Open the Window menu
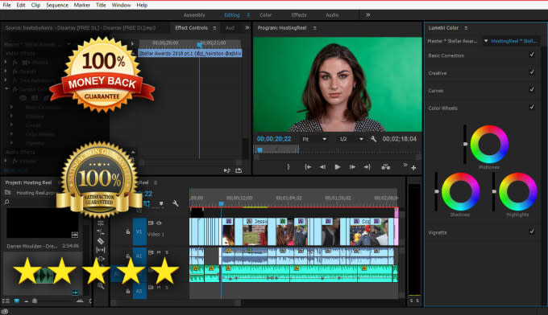548x315 pixels. 121,5
